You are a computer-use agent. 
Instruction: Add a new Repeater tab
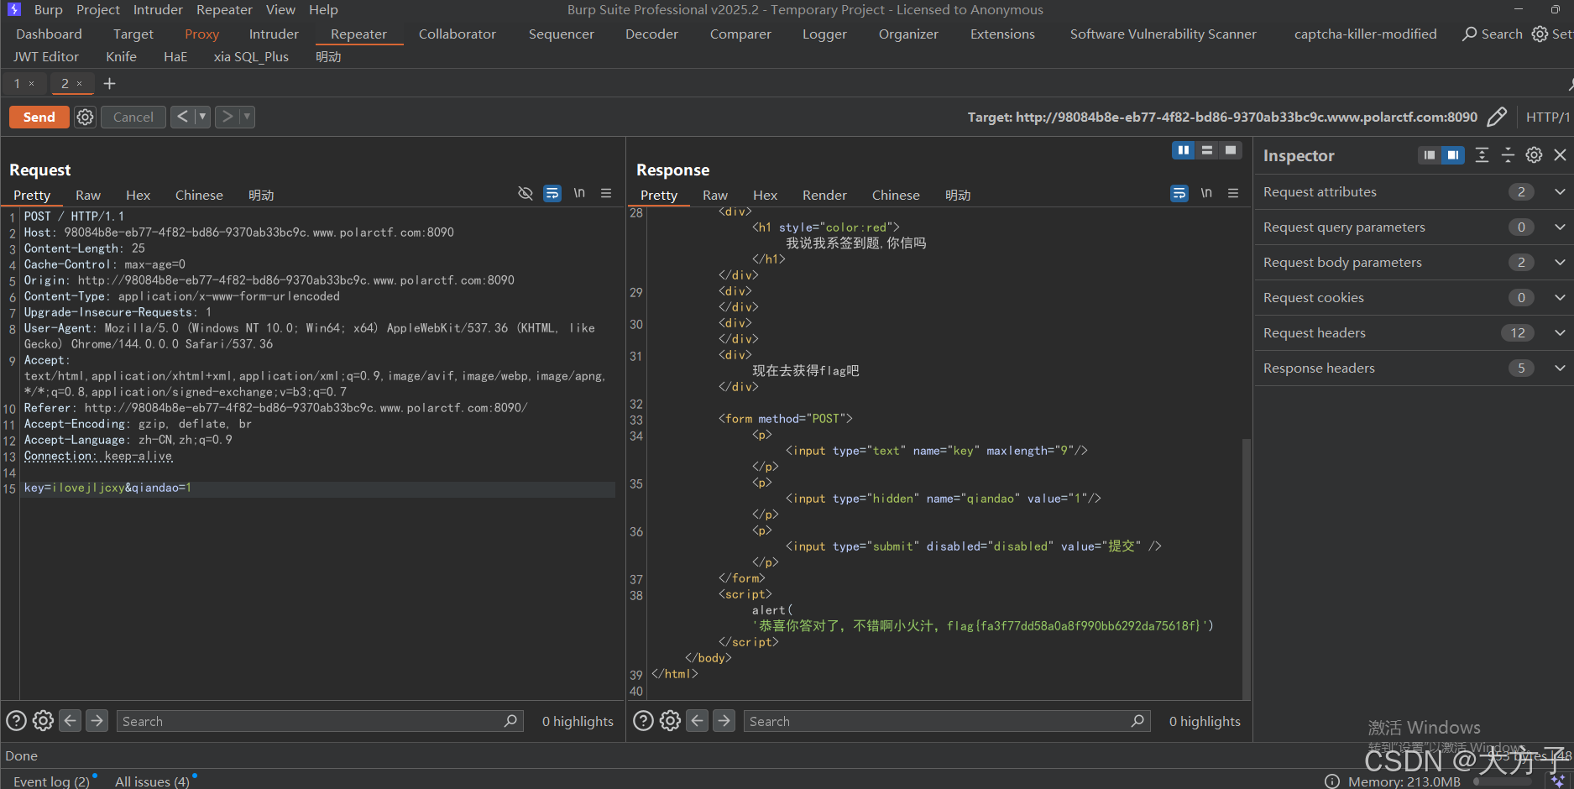click(x=109, y=83)
